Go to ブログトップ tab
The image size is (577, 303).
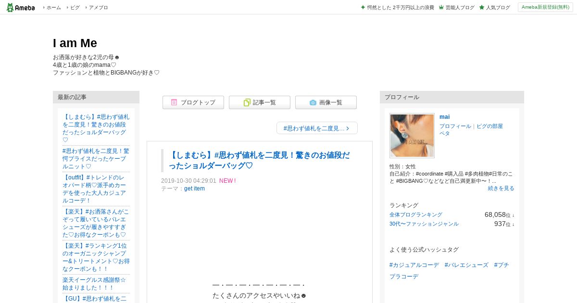coord(193,102)
